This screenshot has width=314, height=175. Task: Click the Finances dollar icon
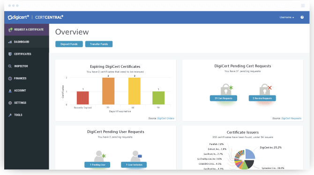pyautogui.click(x=10, y=79)
